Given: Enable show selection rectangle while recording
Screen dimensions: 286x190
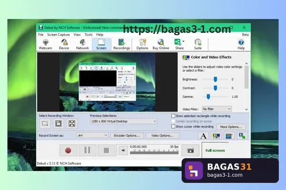Looking at the screenshot, I should click(174, 116).
